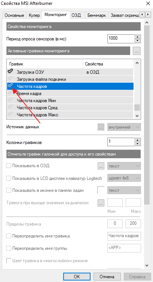Open the внутренний data source dropdown
Viewport: 153px width, 282px height.
124,127
